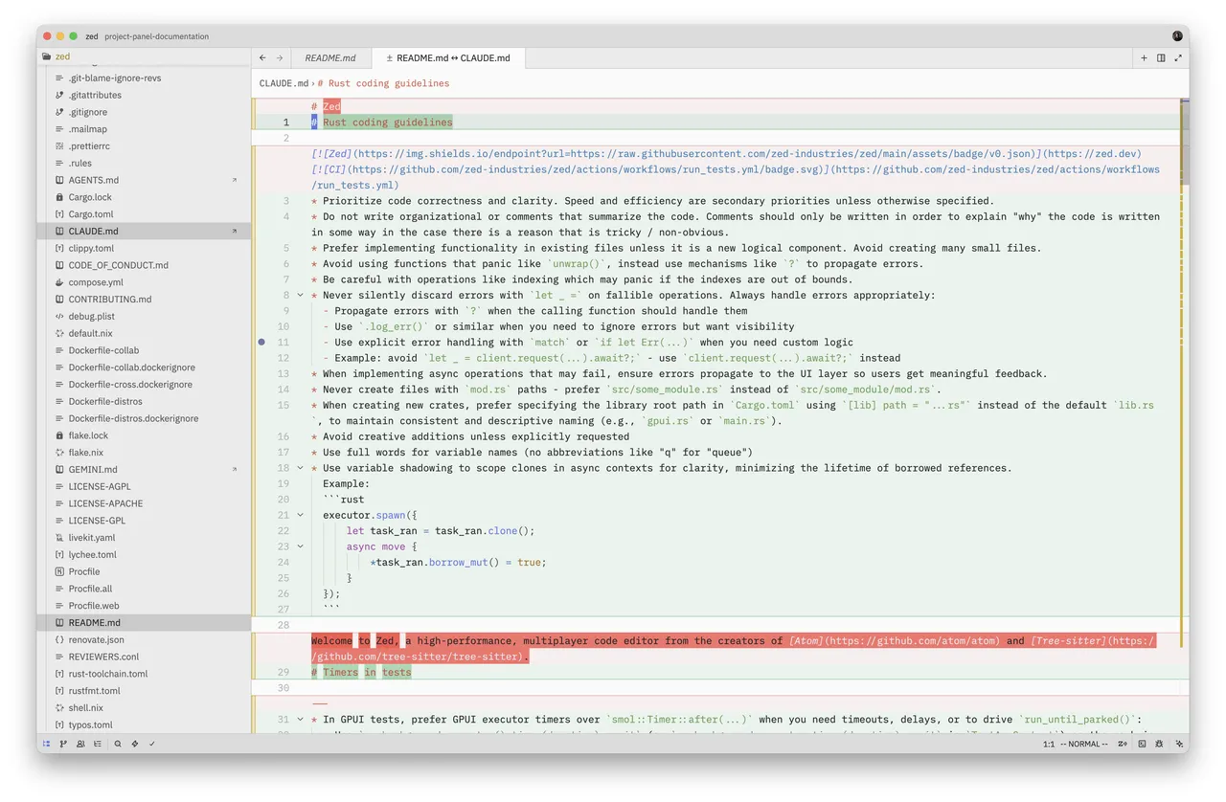Switch to the README.md tab
Screen dimensions: 1226x802
(x=330, y=57)
